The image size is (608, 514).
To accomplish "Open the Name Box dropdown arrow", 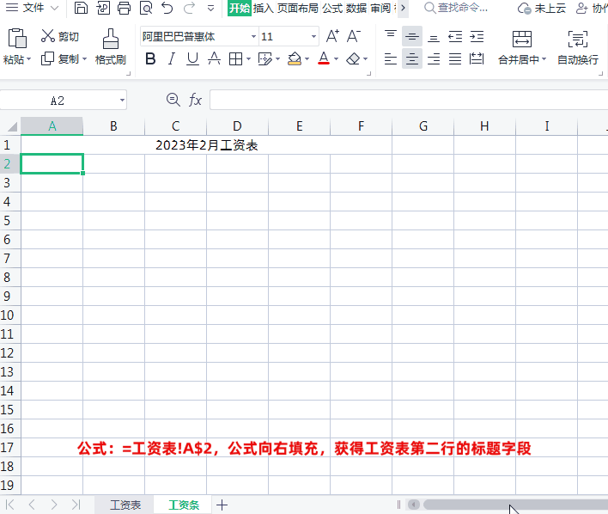I will (x=122, y=101).
